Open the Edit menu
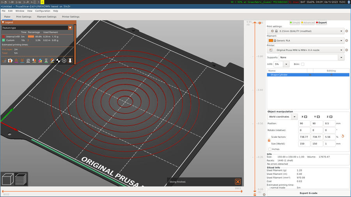 [x=10, y=11]
